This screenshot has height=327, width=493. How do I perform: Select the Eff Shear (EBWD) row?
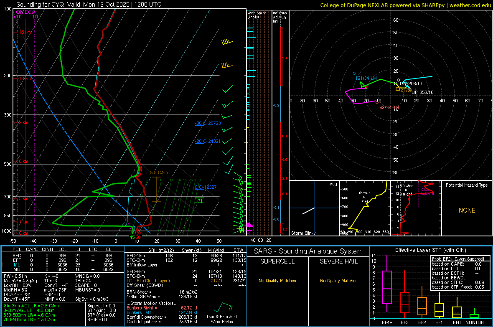(x=186, y=285)
